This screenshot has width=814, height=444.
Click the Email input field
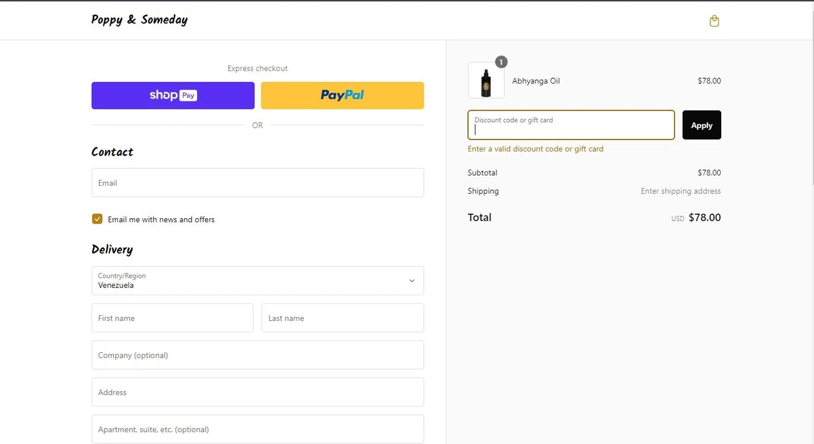point(257,183)
